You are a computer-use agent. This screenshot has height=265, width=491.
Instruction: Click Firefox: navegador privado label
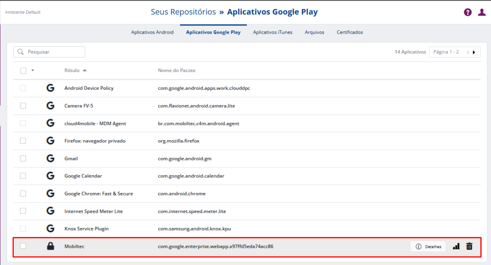click(95, 141)
